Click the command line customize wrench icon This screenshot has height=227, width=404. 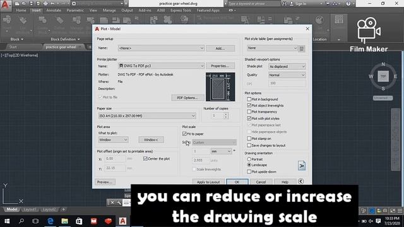pos(119,202)
